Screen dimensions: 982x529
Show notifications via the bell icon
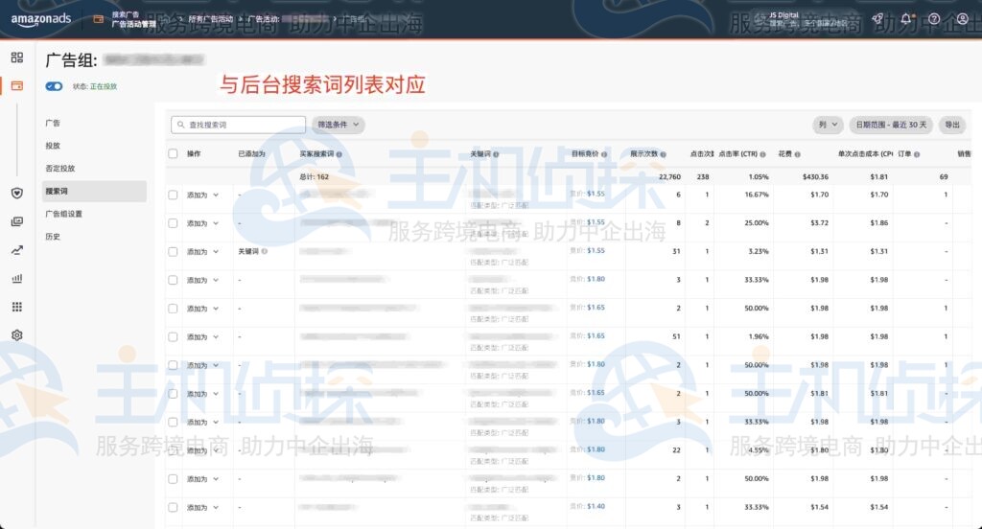coord(906,19)
